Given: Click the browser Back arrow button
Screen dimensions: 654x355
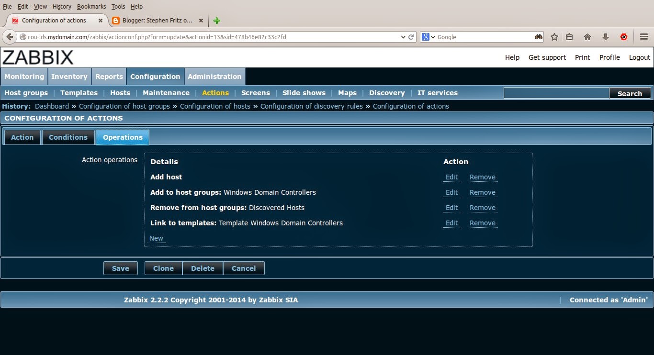Looking at the screenshot, I should coord(9,37).
